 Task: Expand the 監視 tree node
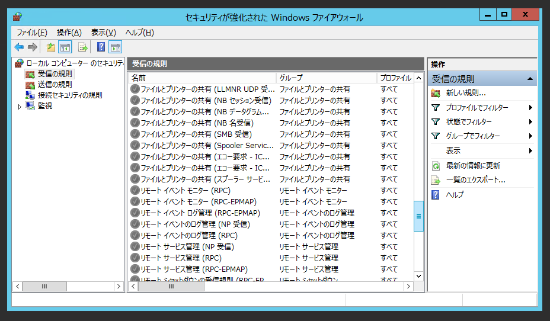pyautogui.click(x=20, y=107)
